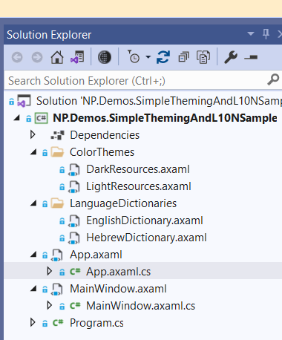Click the LanguageDictionaries folder icon
Screen dimensions: 282x340
(x=57, y=203)
